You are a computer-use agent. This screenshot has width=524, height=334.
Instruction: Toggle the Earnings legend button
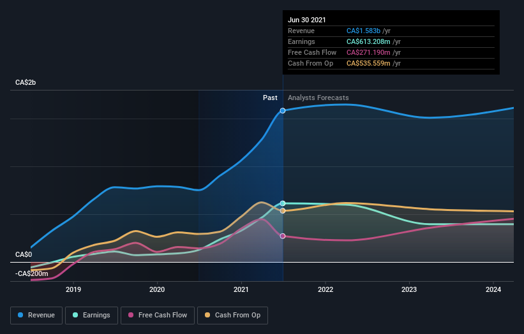[91, 316]
